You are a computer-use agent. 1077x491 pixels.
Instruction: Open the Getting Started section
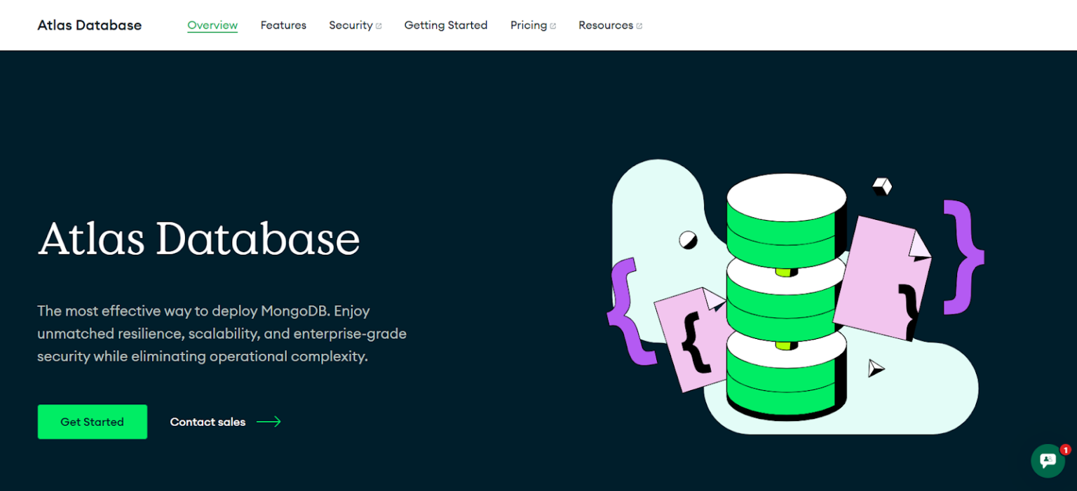point(446,25)
